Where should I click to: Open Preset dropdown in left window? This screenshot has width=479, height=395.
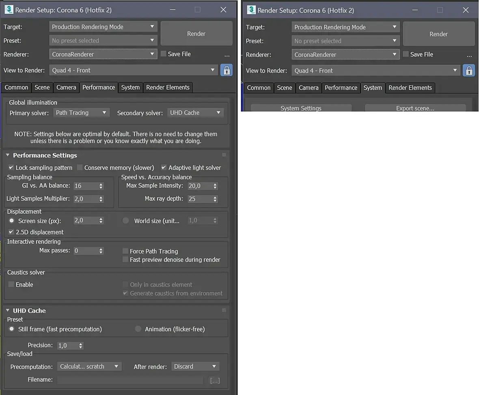pos(103,41)
